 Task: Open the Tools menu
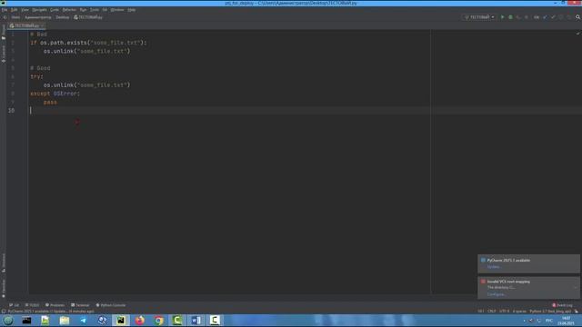click(95, 10)
